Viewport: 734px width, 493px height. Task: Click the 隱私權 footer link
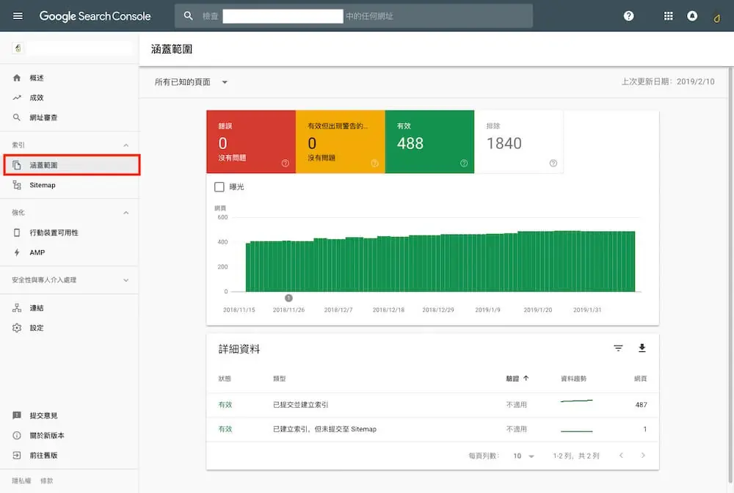[21, 481]
